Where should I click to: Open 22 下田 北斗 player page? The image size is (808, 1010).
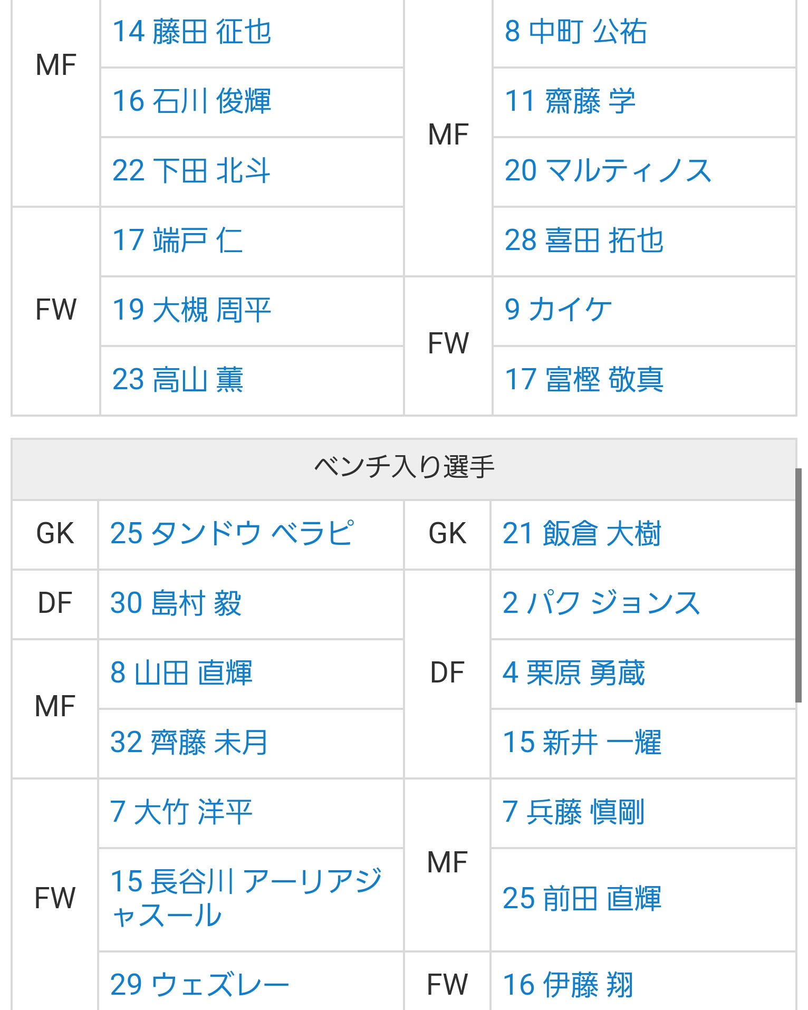tap(191, 171)
